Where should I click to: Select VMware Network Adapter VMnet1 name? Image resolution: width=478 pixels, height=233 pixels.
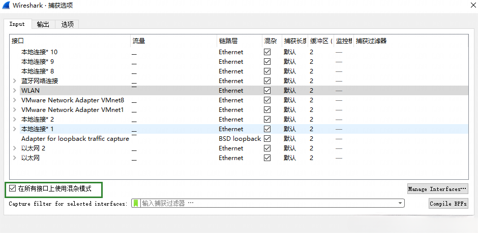(72, 110)
